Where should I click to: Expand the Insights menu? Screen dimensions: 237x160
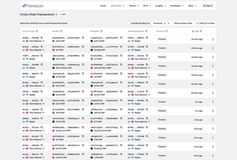click(161, 6)
